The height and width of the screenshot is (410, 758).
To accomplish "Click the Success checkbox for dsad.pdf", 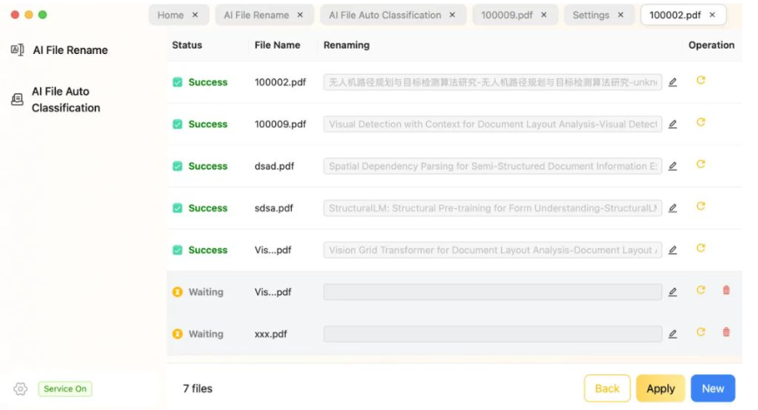I will pos(178,166).
